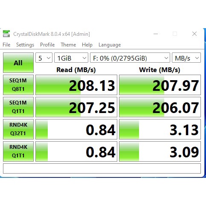Click the 207.25 read result
This screenshot has width=206, height=206.
(76, 107)
